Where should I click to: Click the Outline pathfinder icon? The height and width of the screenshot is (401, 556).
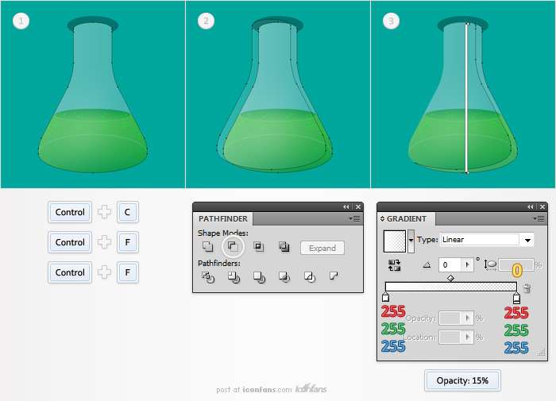pyautogui.click(x=310, y=277)
